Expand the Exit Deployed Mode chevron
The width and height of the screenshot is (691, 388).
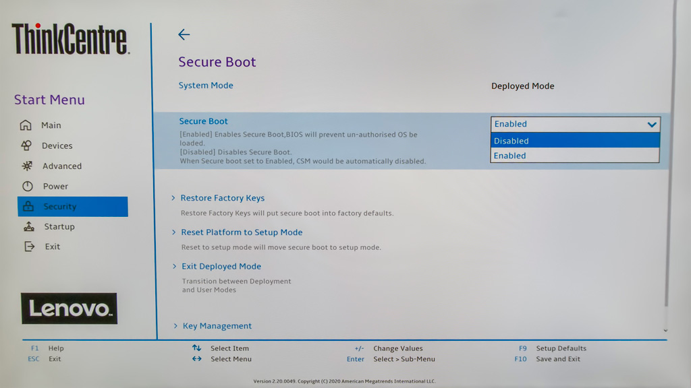pos(175,266)
